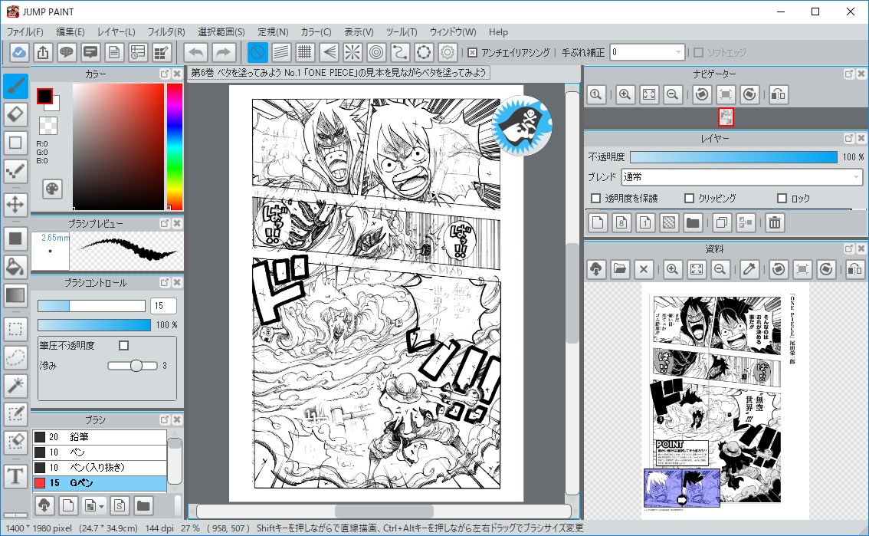Undock the ナビゲーター panel
Image resolution: width=869 pixels, height=536 pixels.
(848, 74)
